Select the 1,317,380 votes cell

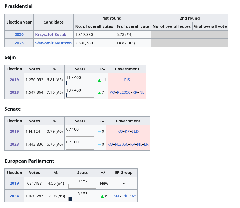point(94,35)
